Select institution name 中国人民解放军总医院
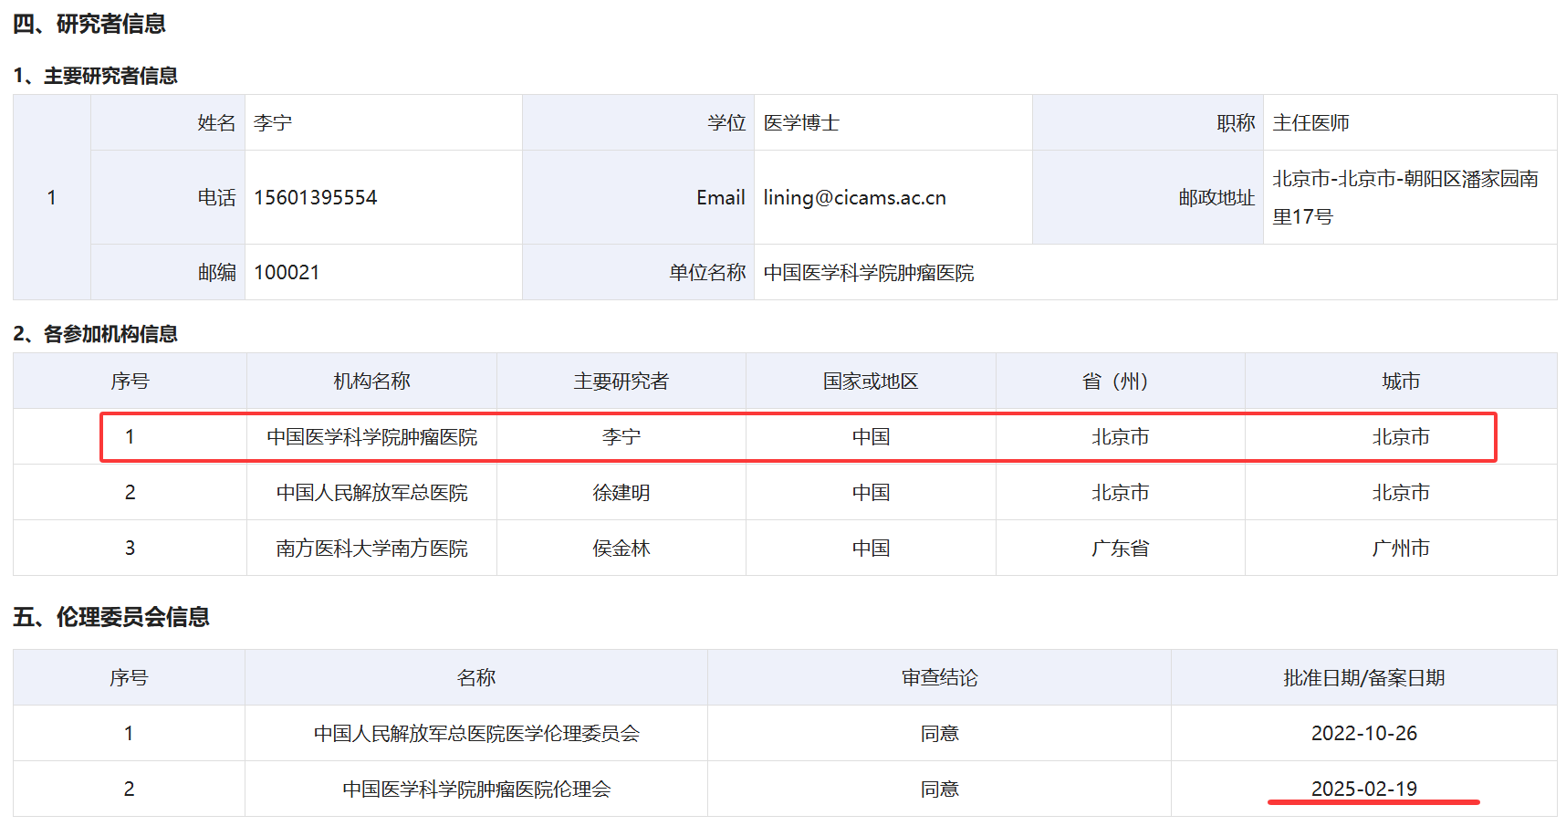This screenshot has width=1566, height=826. (x=371, y=492)
